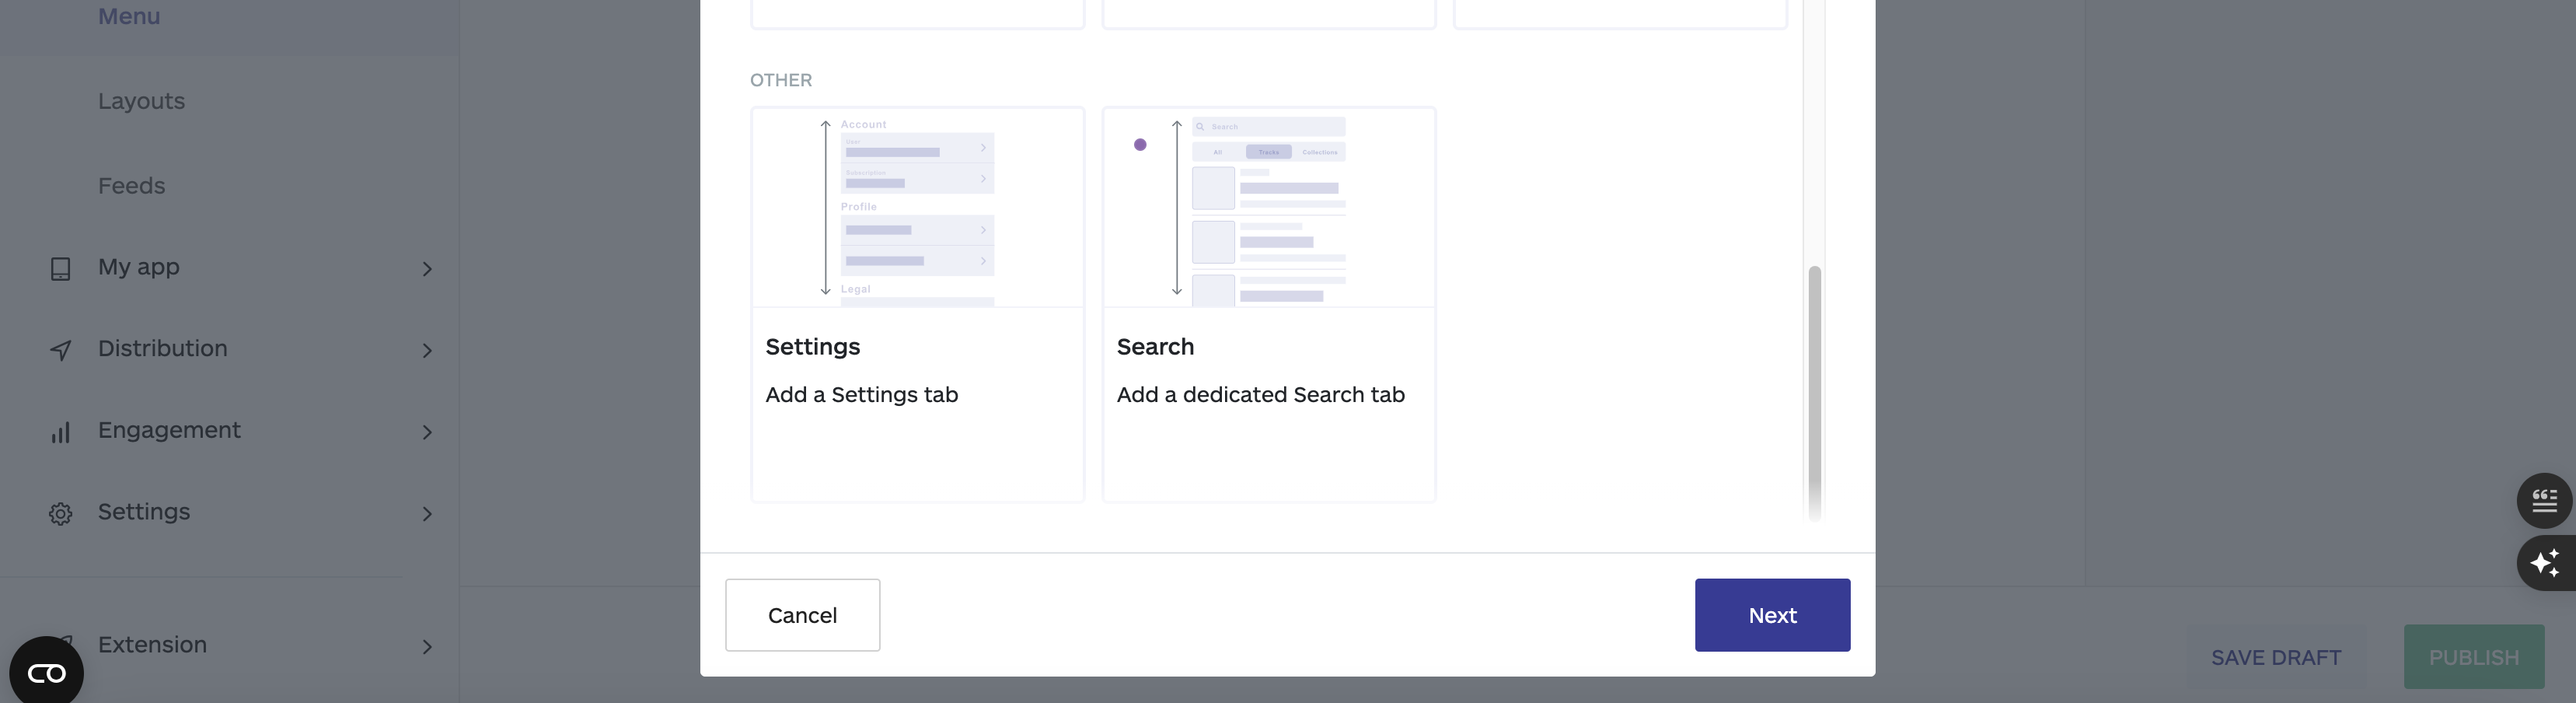Open the Engagement bar chart icon

61,432
